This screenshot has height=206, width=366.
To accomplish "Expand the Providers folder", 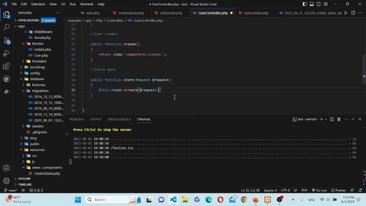I will [x=39, y=61].
